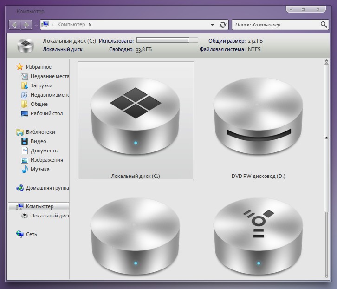Click the scrollbar up arrow

tap(326, 62)
